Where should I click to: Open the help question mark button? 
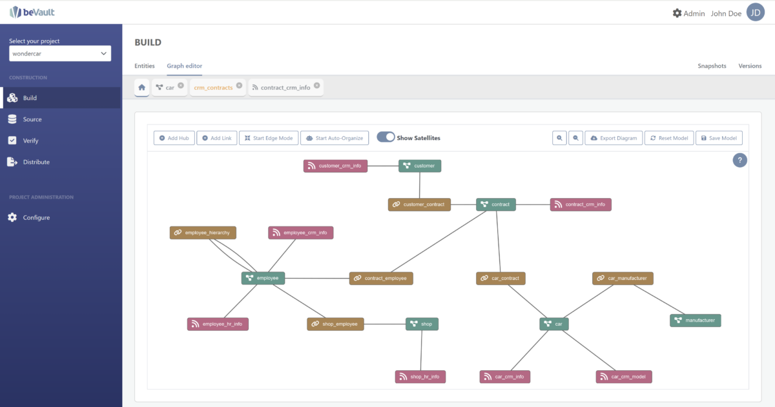click(x=739, y=160)
